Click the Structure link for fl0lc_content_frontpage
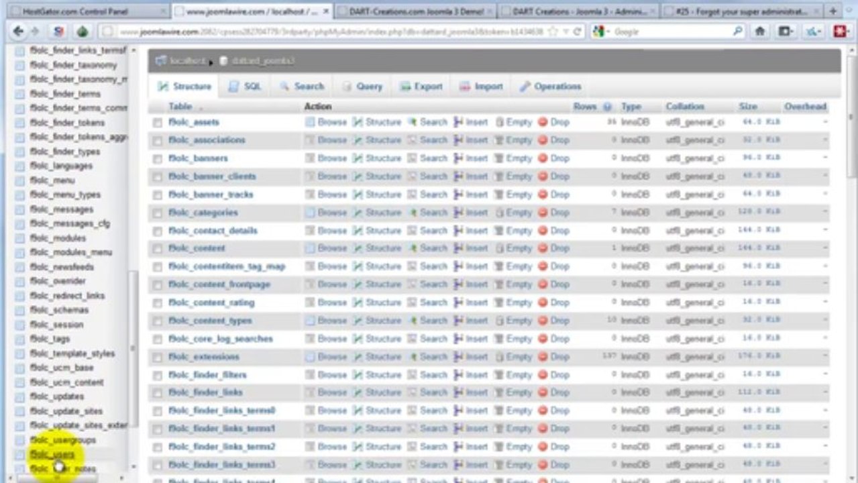The image size is (858, 483). coord(383,284)
